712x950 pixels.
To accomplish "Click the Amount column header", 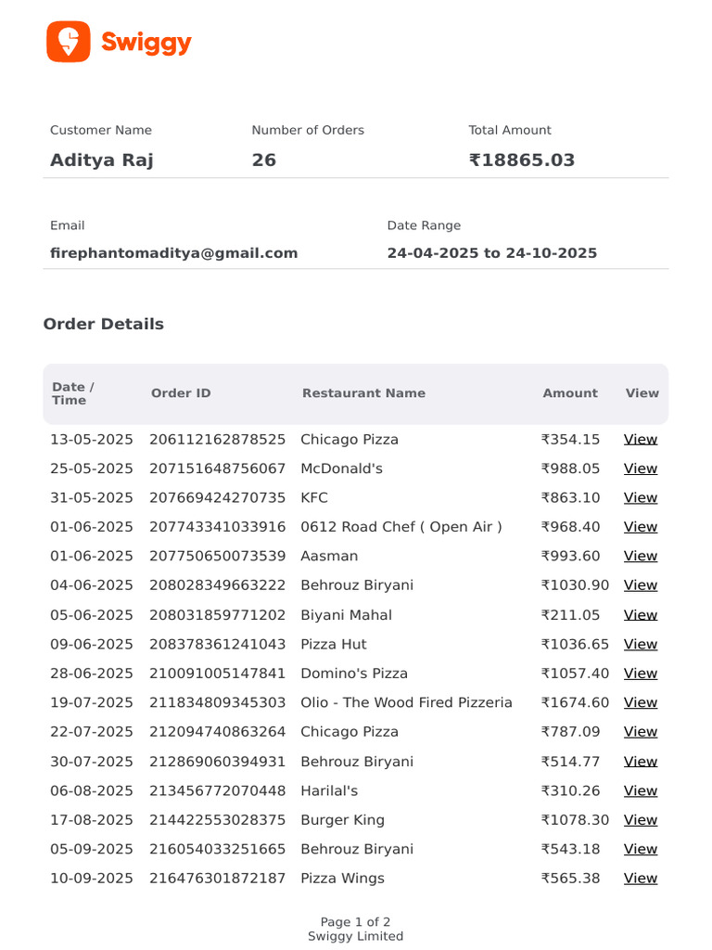I will [x=570, y=393].
